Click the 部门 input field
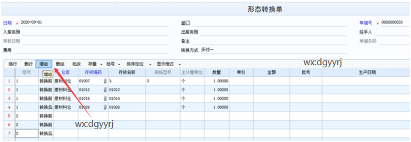The image size is (411, 142). (269, 23)
